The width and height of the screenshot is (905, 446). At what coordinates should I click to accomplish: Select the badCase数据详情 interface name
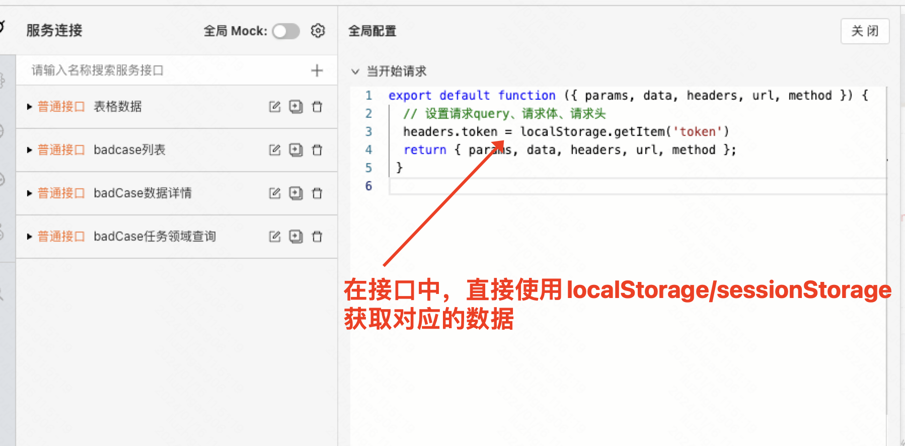pyautogui.click(x=142, y=193)
